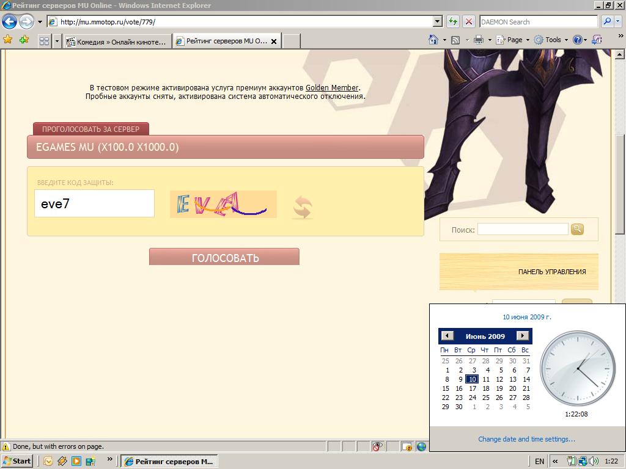The height and width of the screenshot is (469, 626).
Task: Show hidden tray icons chevron
Action: [x=555, y=462]
